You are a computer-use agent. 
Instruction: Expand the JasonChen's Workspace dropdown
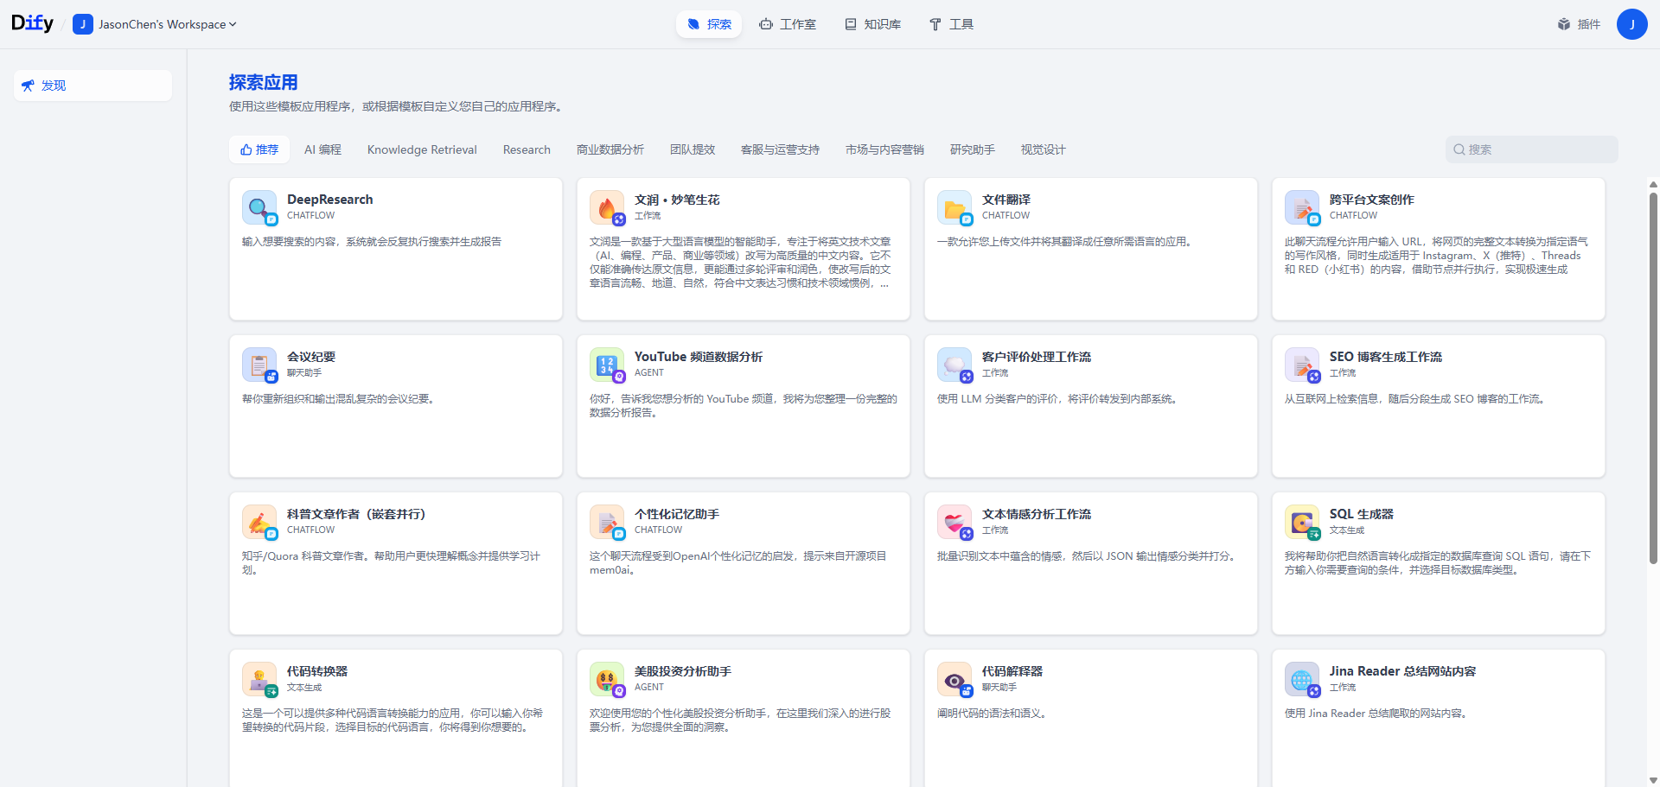click(156, 24)
